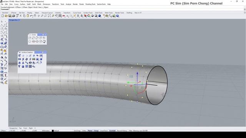Click the Undo arrow icon
Viewport: 246px width, 138px height.
pyautogui.click(x=32, y=16)
